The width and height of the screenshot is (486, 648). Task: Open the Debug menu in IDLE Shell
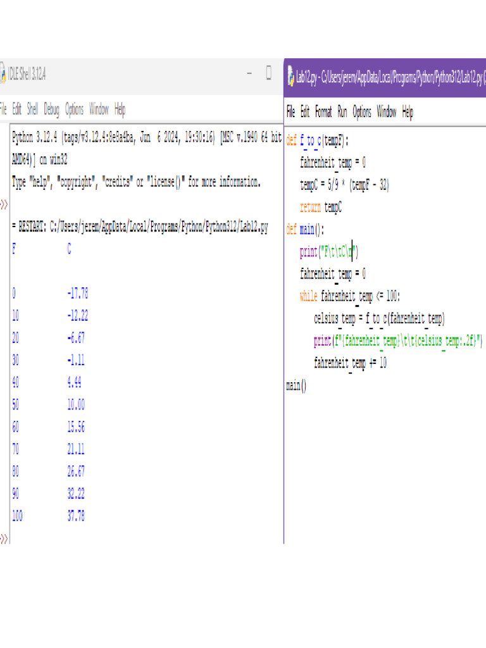click(x=51, y=109)
